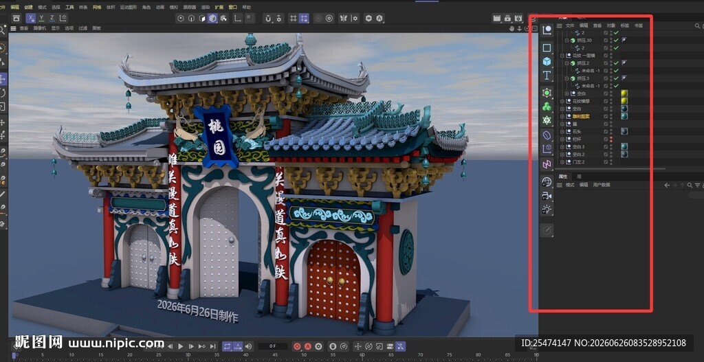Toggle the green enable check of 挤压.2
Image resolution: width=704 pixels, height=362 pixels.
[x=617, y=63]
